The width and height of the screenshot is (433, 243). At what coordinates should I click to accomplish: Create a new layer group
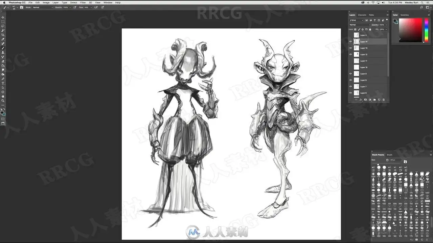(374, 100)
